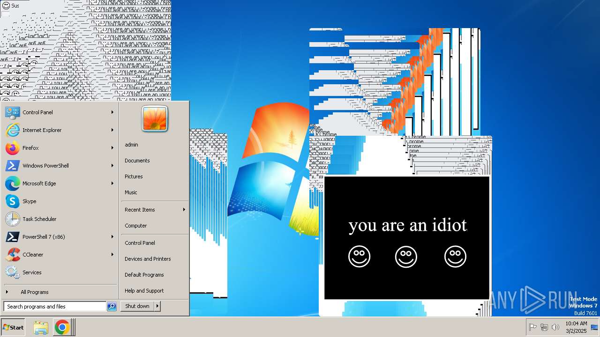The image size is (600, 337).
Task: Click the search magnifier icon button
Action: 112,307
